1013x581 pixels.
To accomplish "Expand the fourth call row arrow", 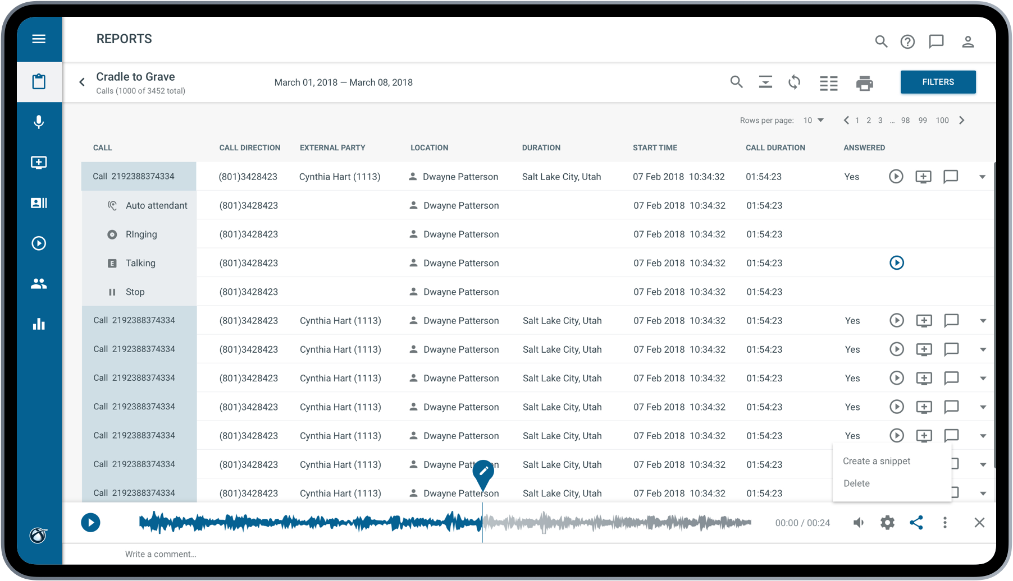I will click(983, 379).
